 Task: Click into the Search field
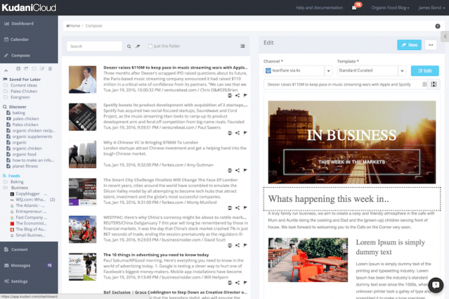click(94, 46)
